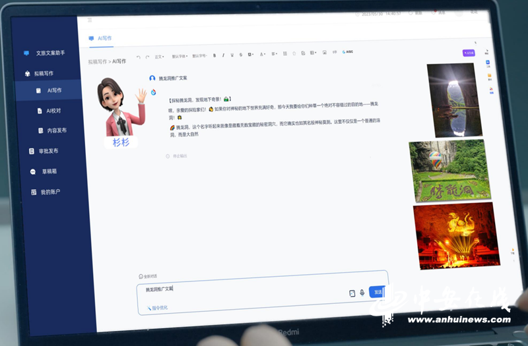Apply bold formatting with the B icon
Image resolution: width=528 pixels, height=346 pixels.
214,55
